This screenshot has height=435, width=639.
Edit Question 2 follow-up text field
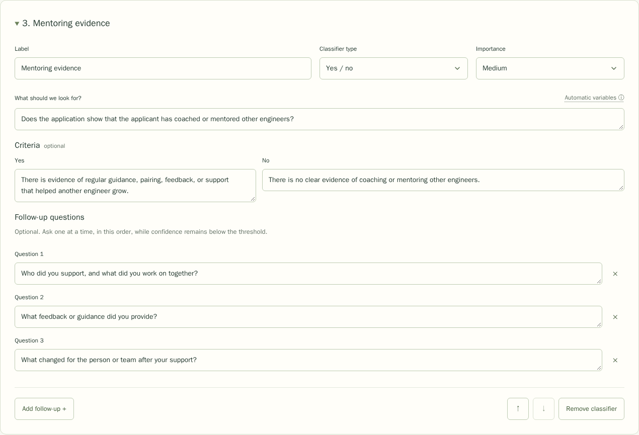pyautogui.click(x=308, y=317)
